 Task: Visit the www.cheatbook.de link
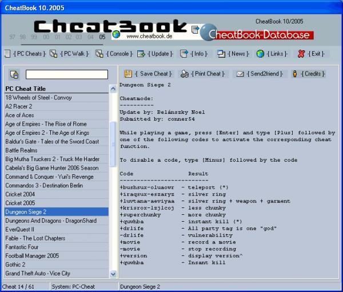(x=149, y=37)
